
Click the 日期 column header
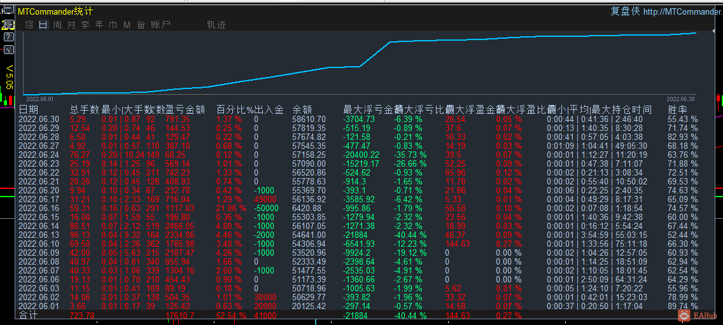29,110
